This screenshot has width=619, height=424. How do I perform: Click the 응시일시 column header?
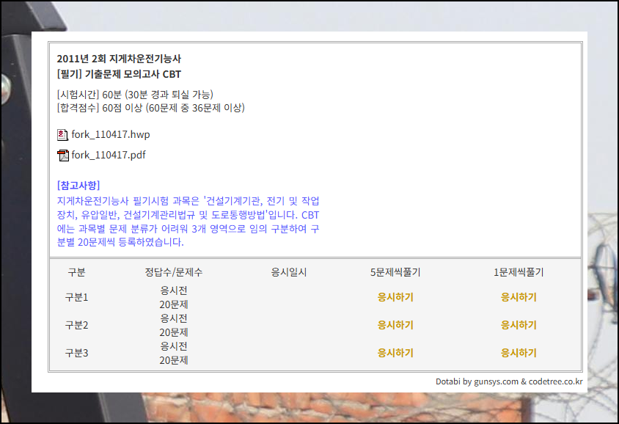point(288,272)
